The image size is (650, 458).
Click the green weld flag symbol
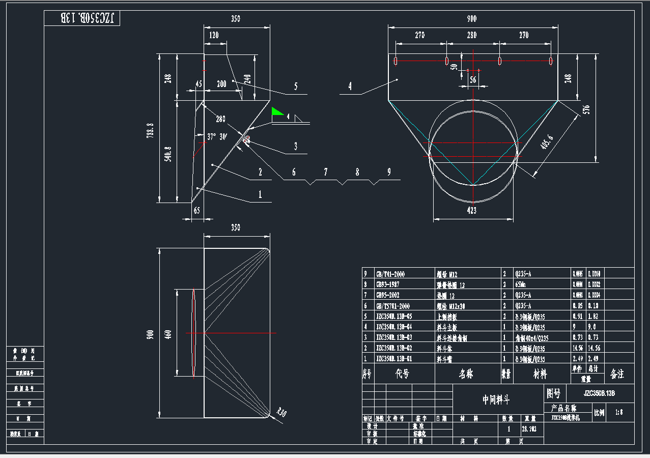pyautogui.click(x=277, y=111)
